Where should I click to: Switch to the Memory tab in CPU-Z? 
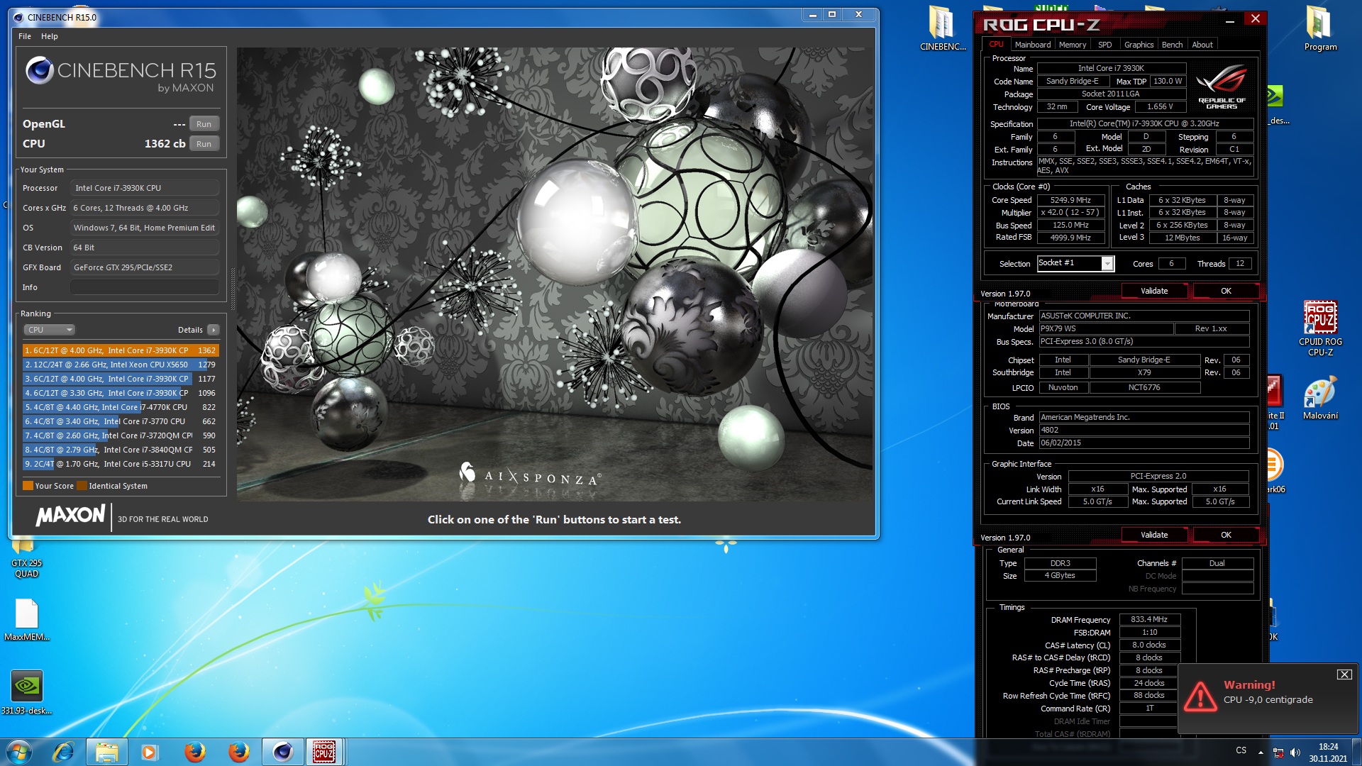[1072, 45]
